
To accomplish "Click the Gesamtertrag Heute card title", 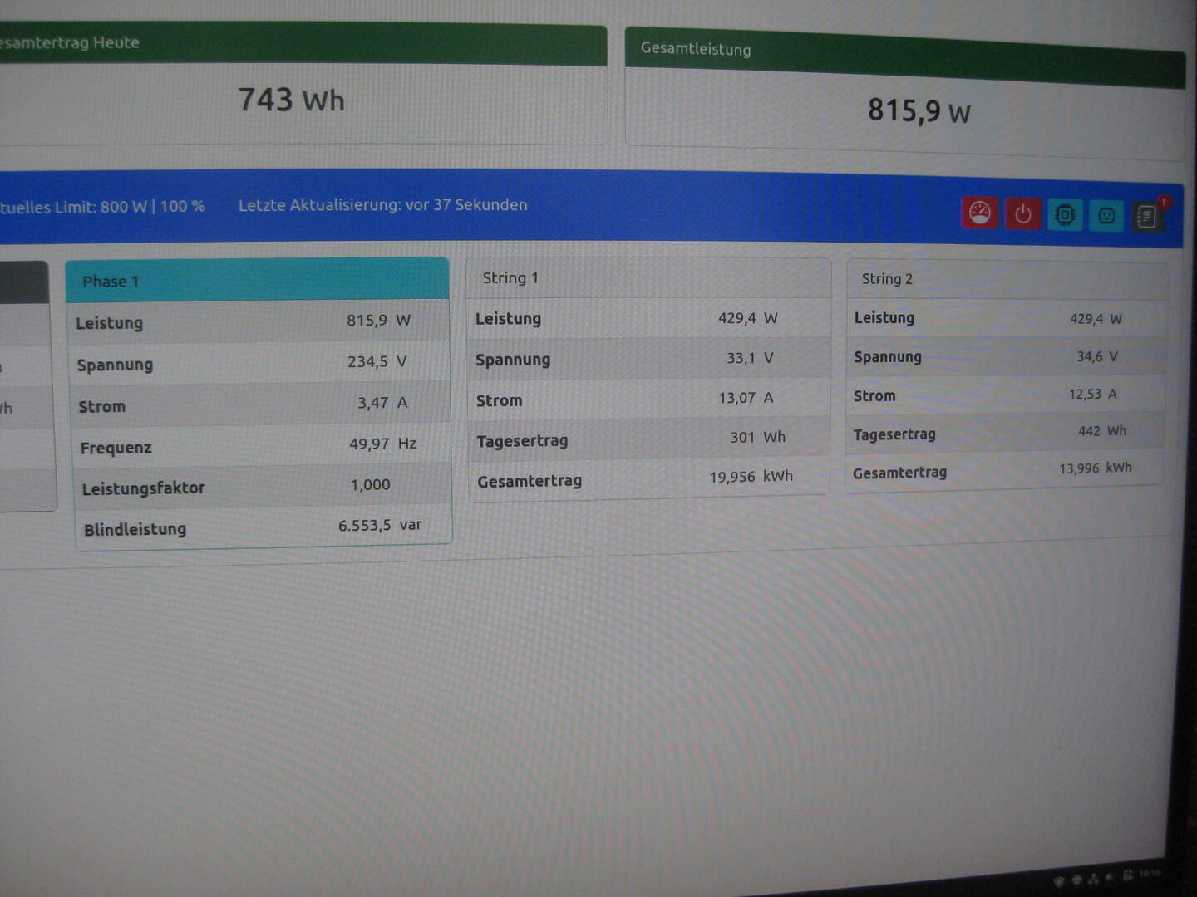I will click(x=69, y=42).
